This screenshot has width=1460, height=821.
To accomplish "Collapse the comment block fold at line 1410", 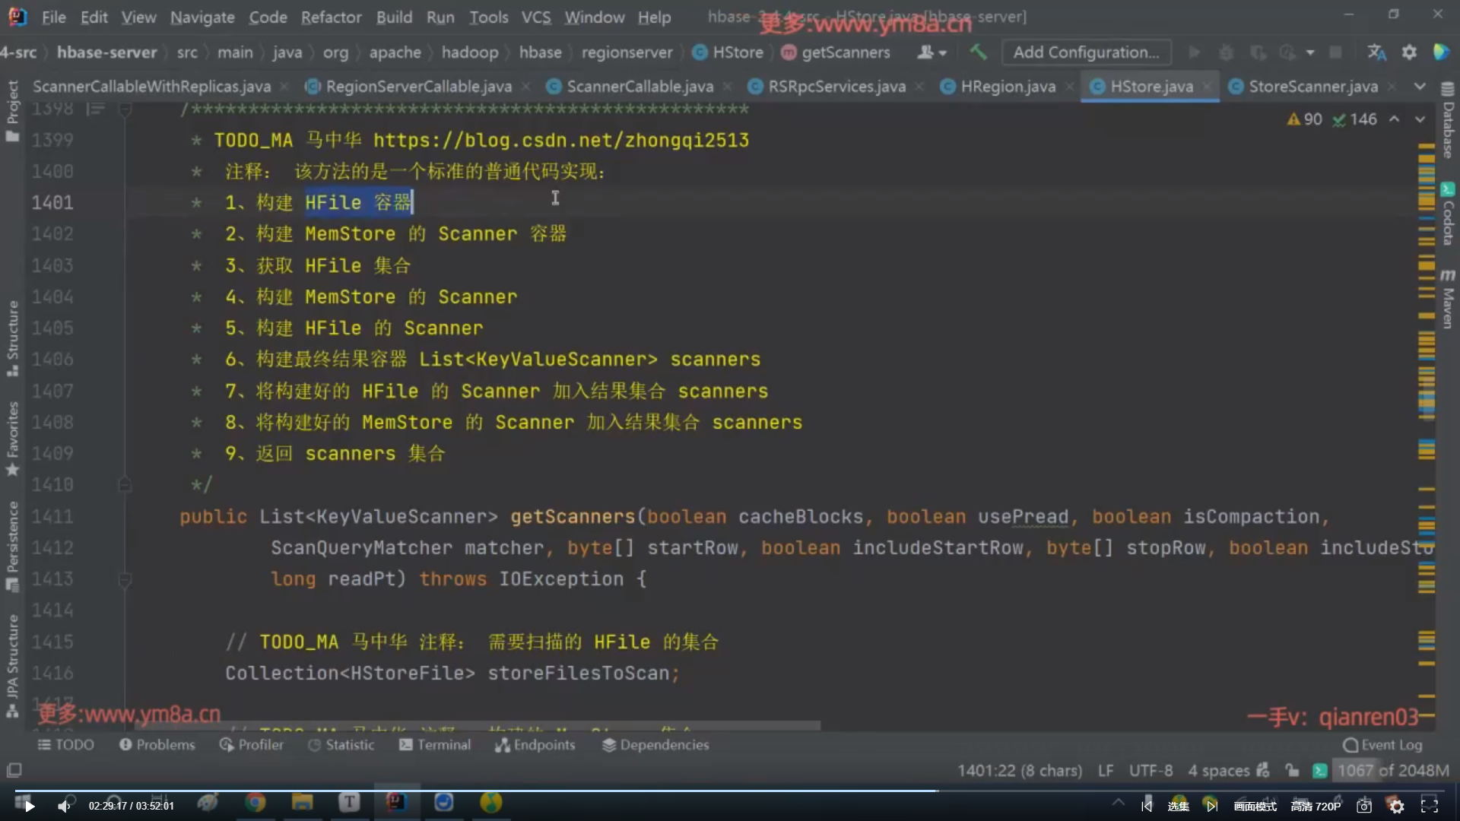I will click(x=125, y=485).
